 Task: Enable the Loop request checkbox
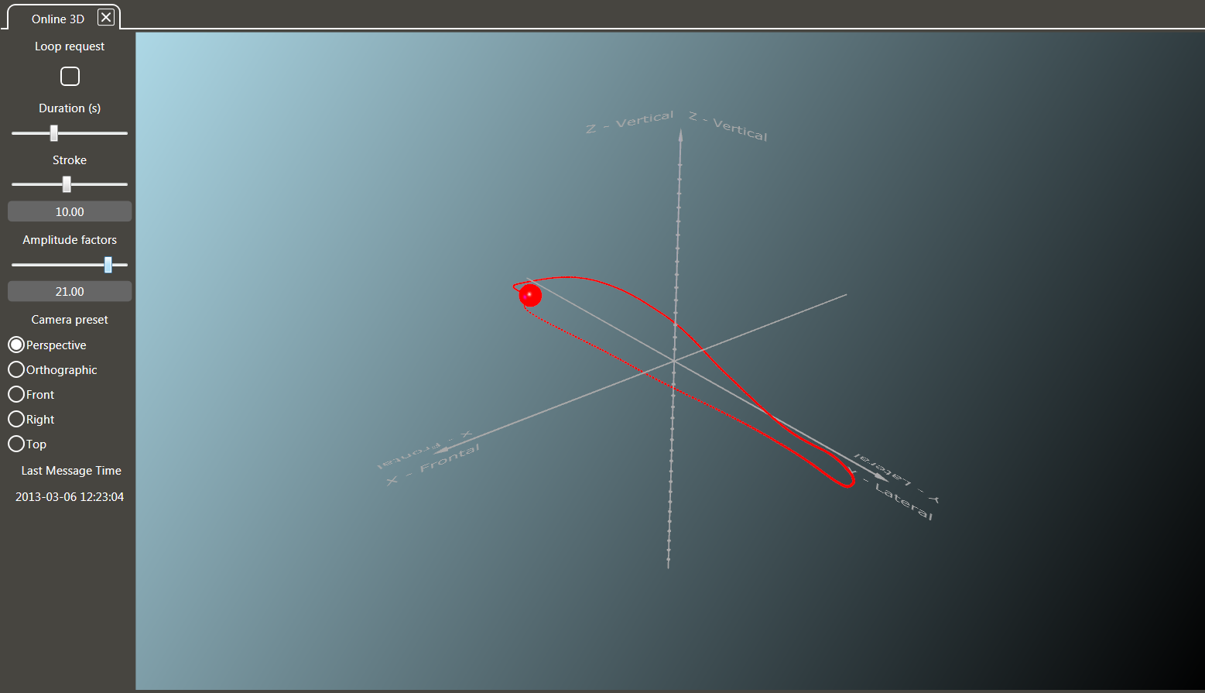coord(70,76)
